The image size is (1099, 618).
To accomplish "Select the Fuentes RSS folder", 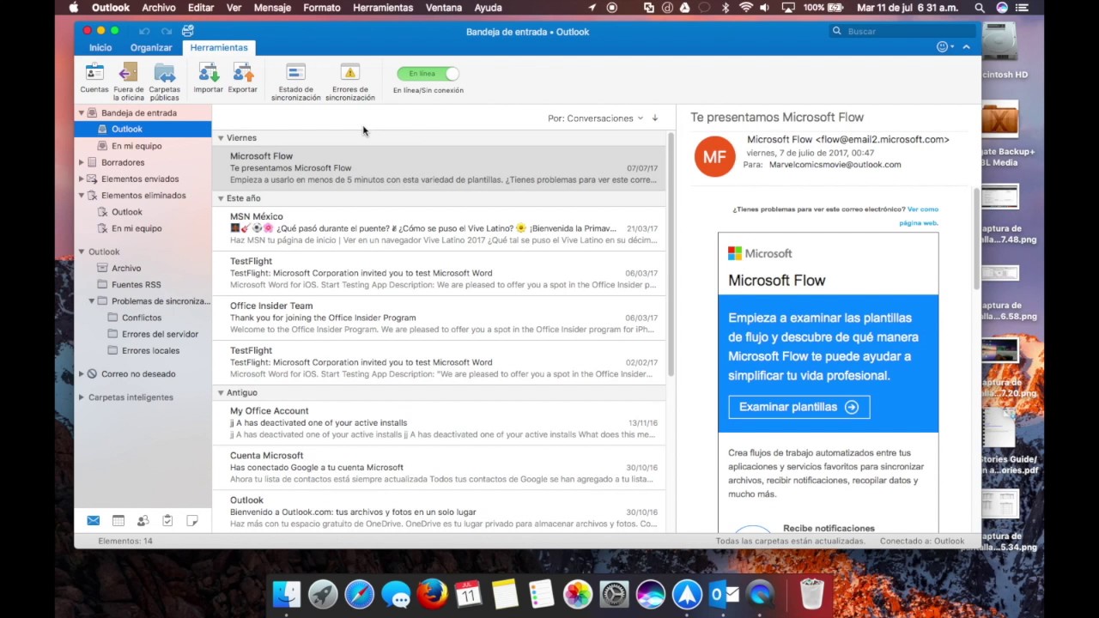I will point(143,284).
